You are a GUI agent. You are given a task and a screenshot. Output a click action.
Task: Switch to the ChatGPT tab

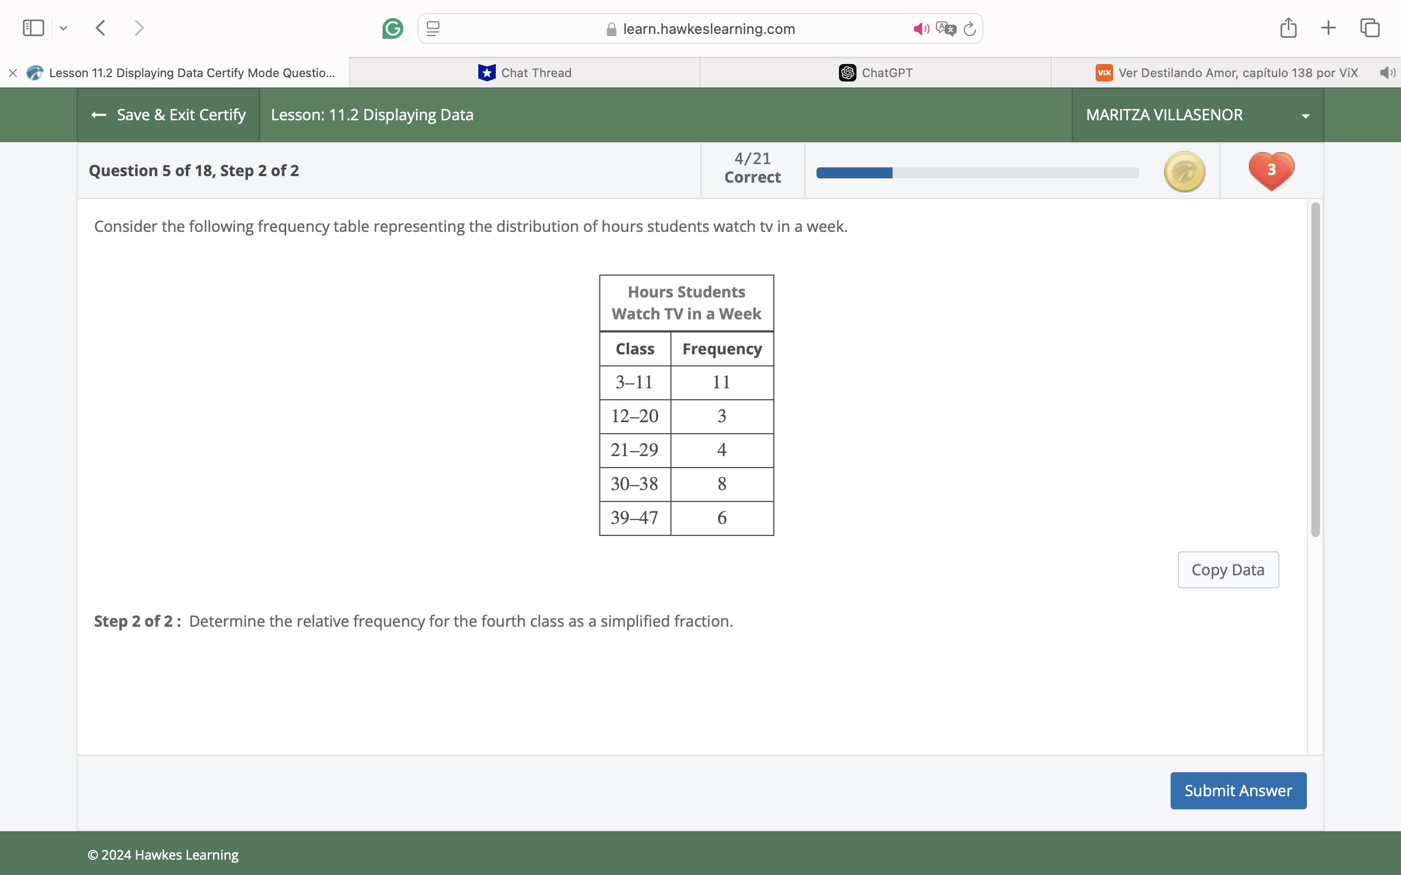pos(876,72)
